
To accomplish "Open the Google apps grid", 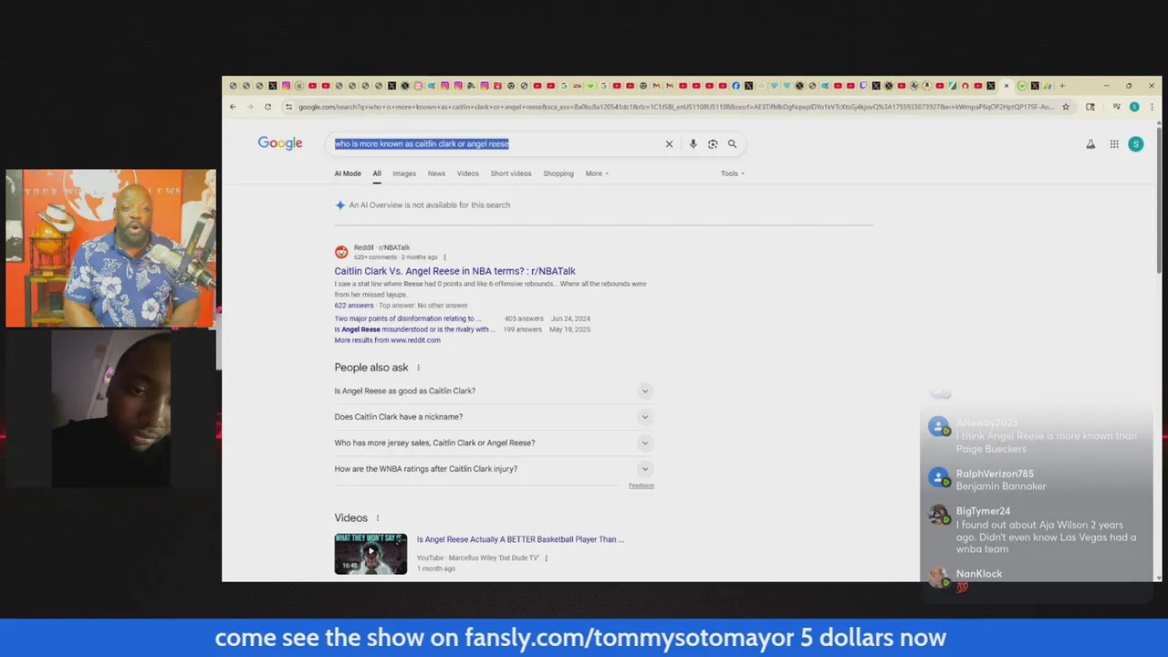I will pyautogui.click(x=1114, y=144).
